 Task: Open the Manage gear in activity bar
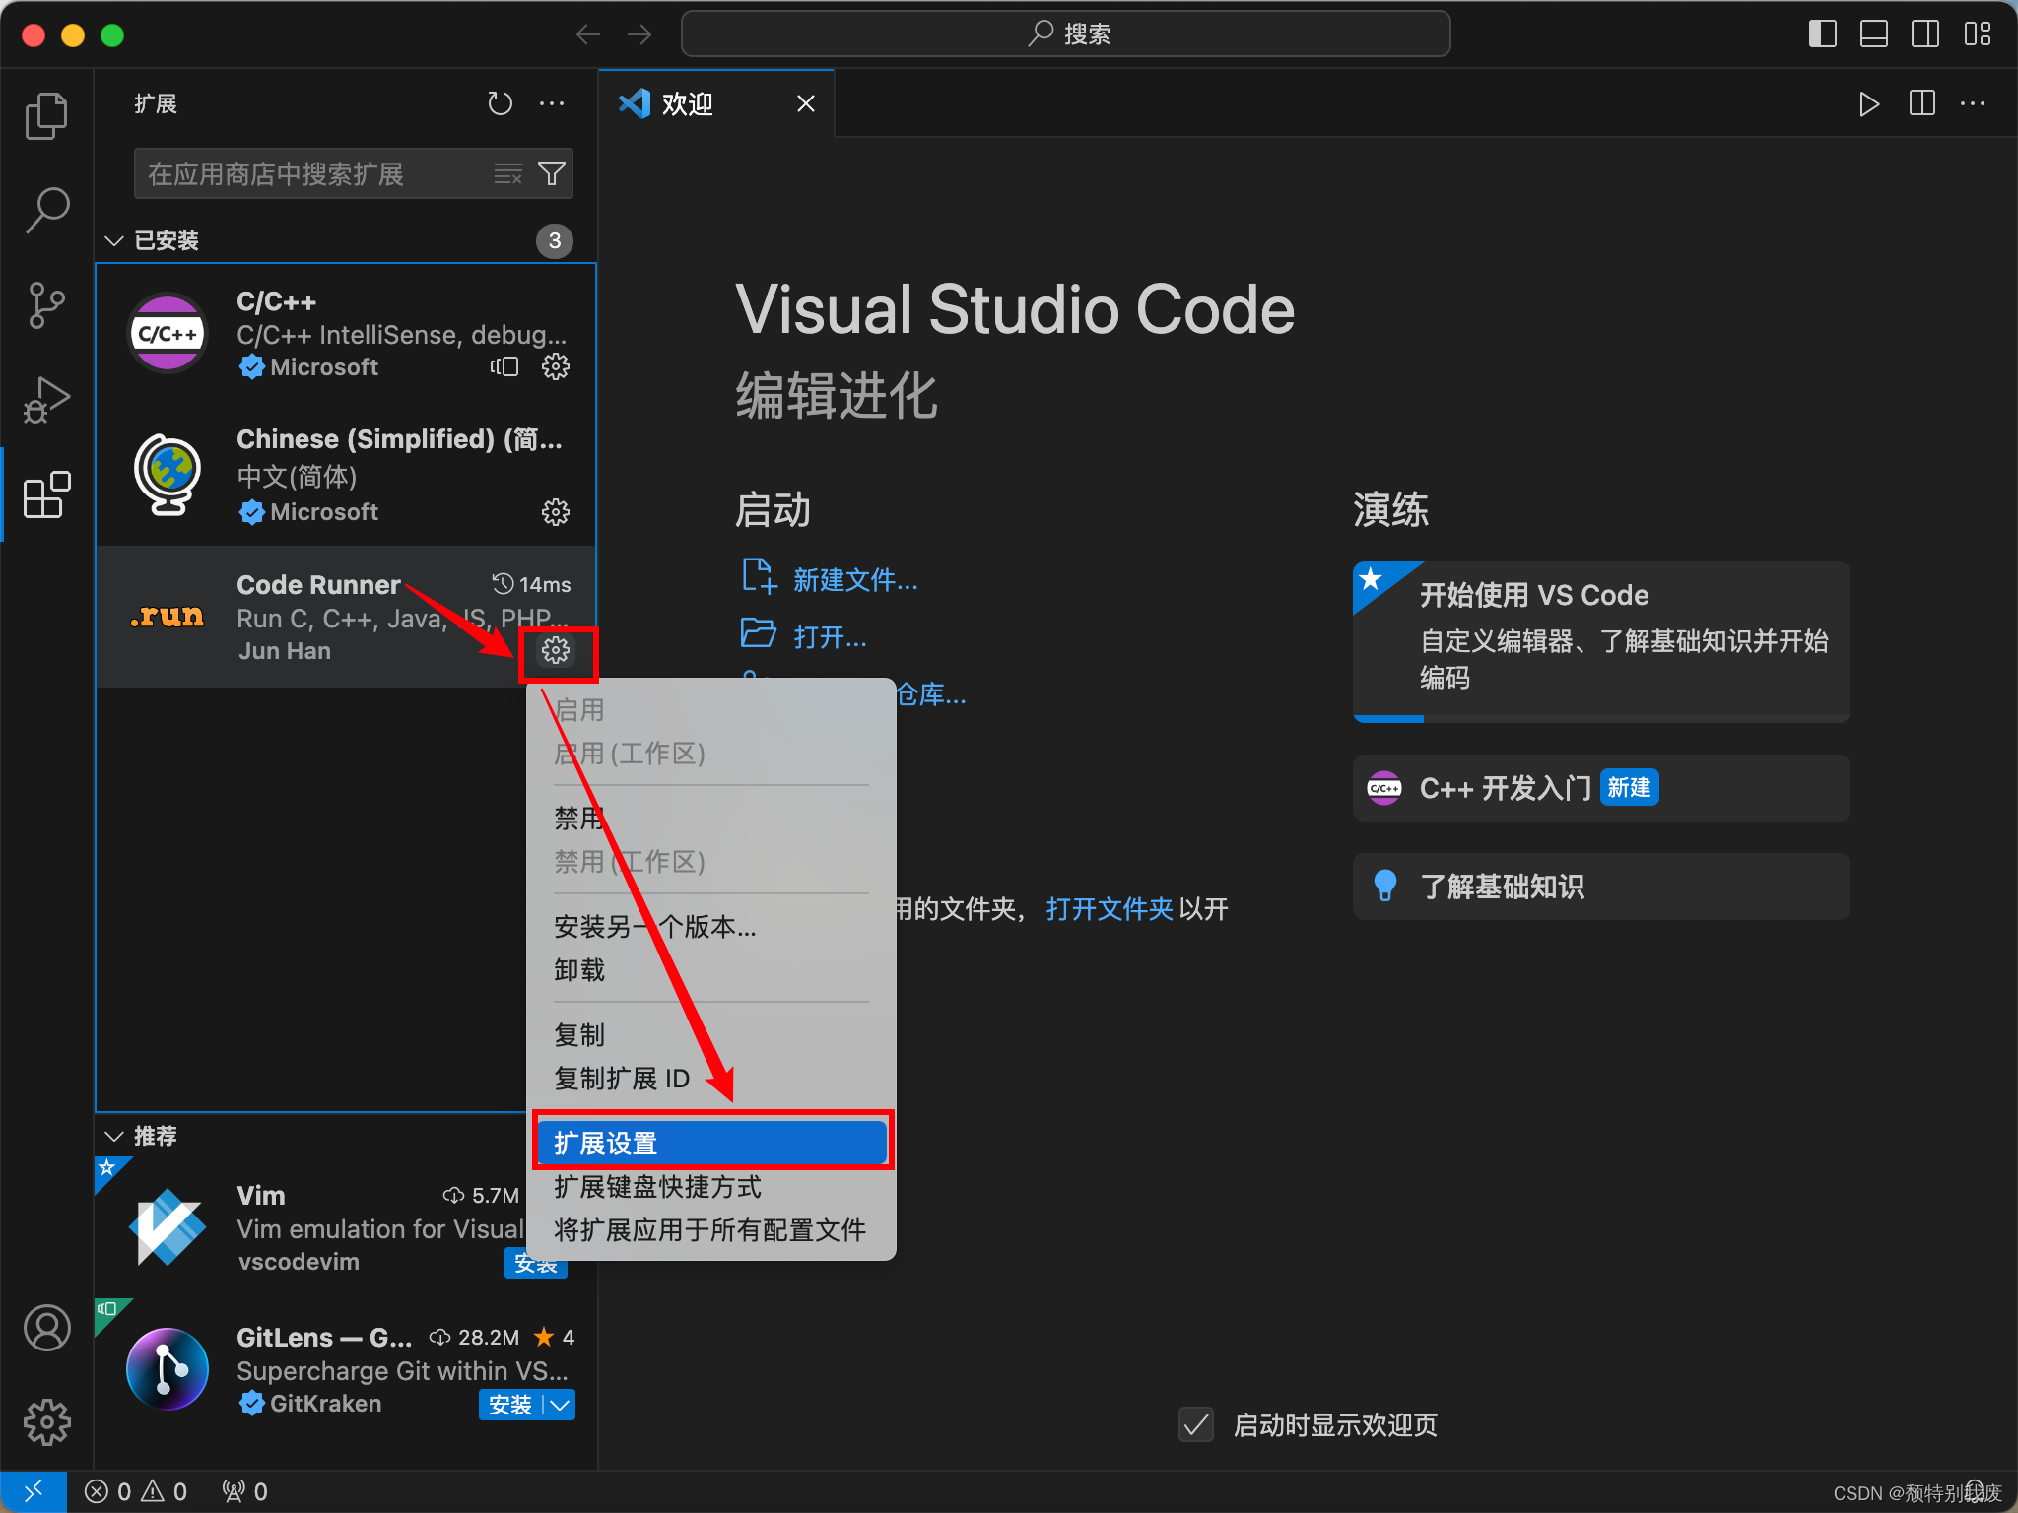[x=46, y=1422]
